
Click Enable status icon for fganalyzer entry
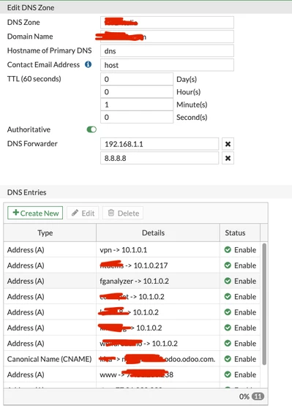(228, 281)
